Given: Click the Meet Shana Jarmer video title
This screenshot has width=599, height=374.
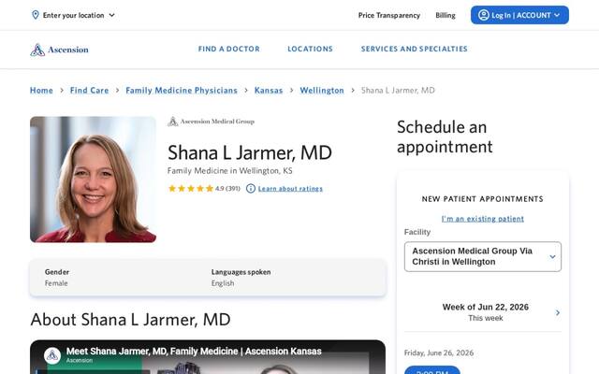Looking at the screenshot, I should 194,352.
